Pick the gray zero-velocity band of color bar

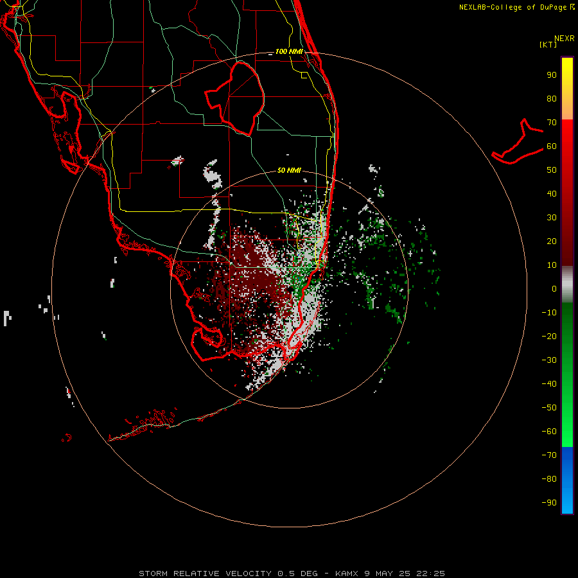coord(567,285)
